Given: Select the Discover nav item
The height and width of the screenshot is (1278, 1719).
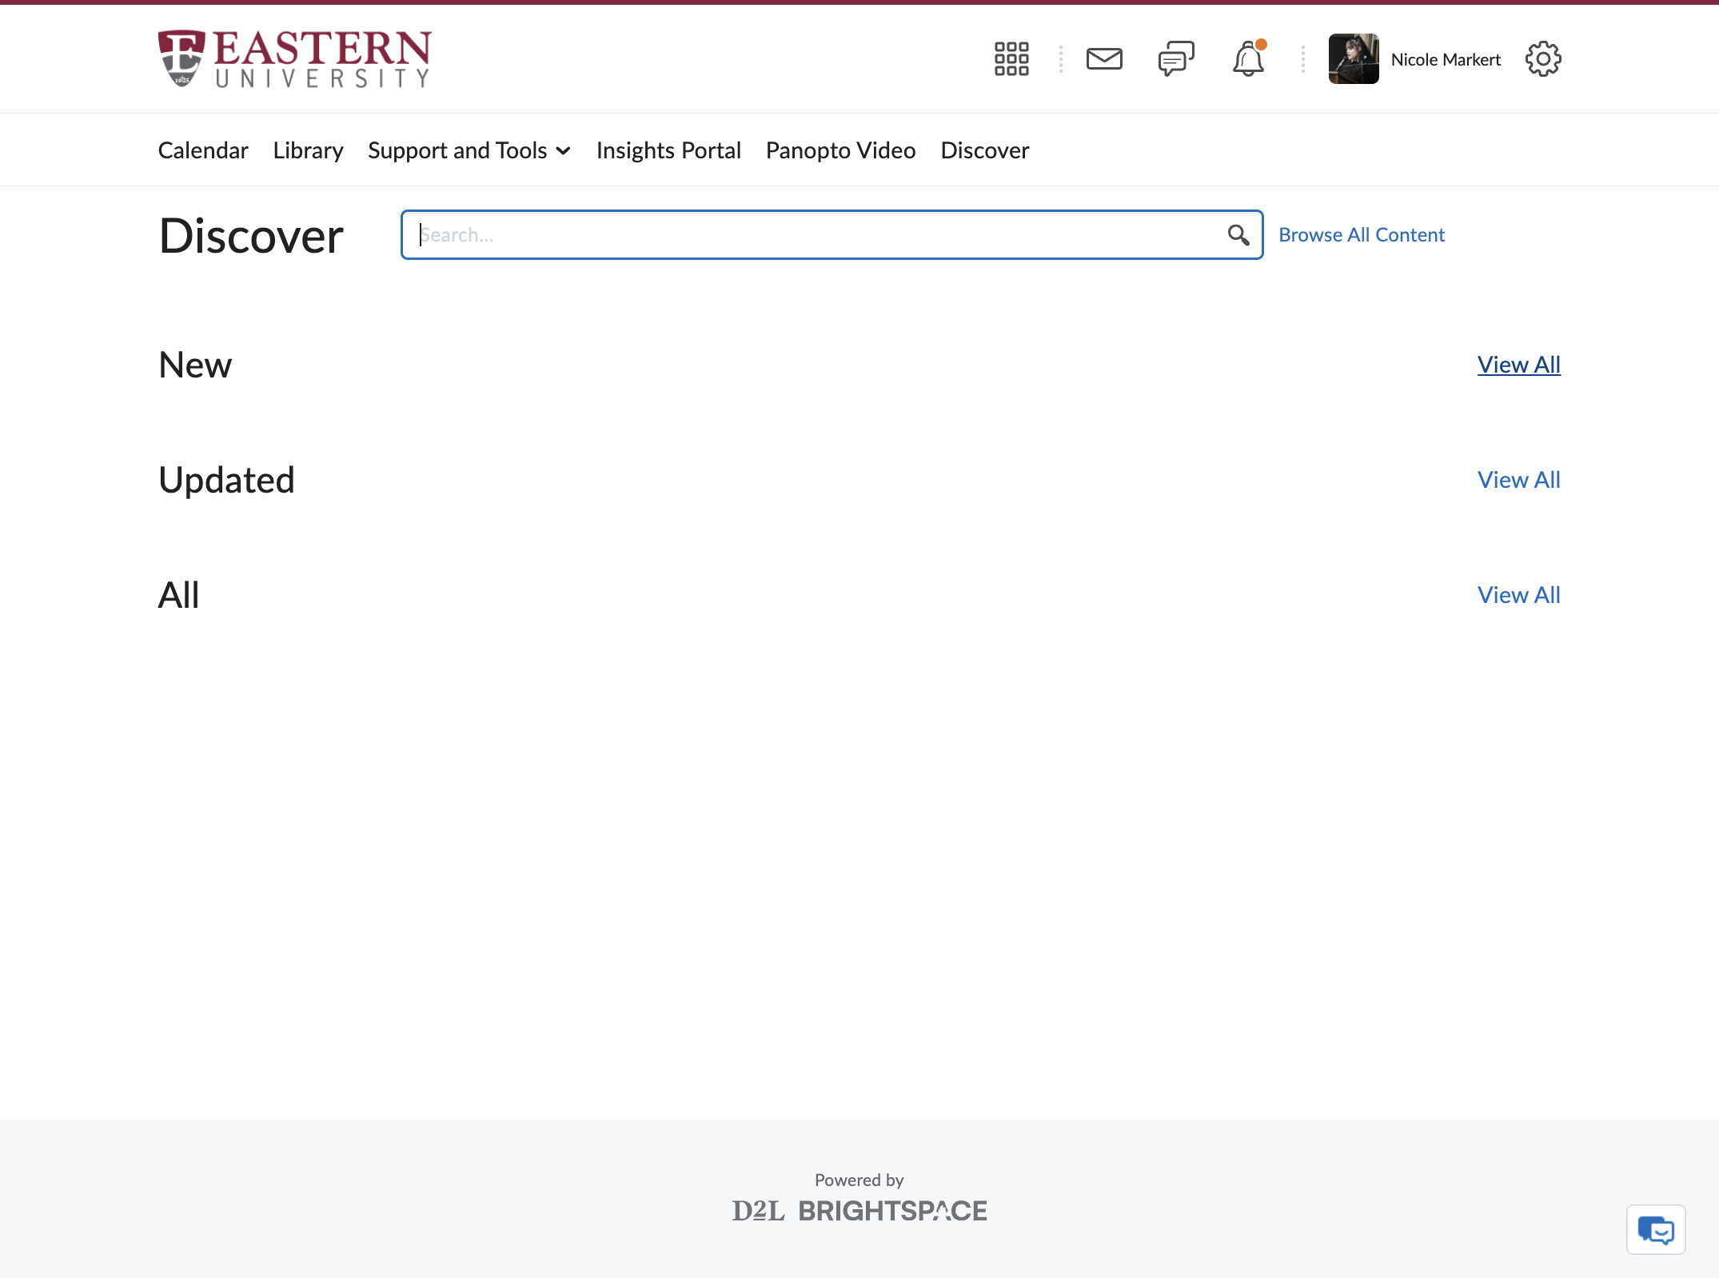Looking at the screenshot, I should point(985,150).
